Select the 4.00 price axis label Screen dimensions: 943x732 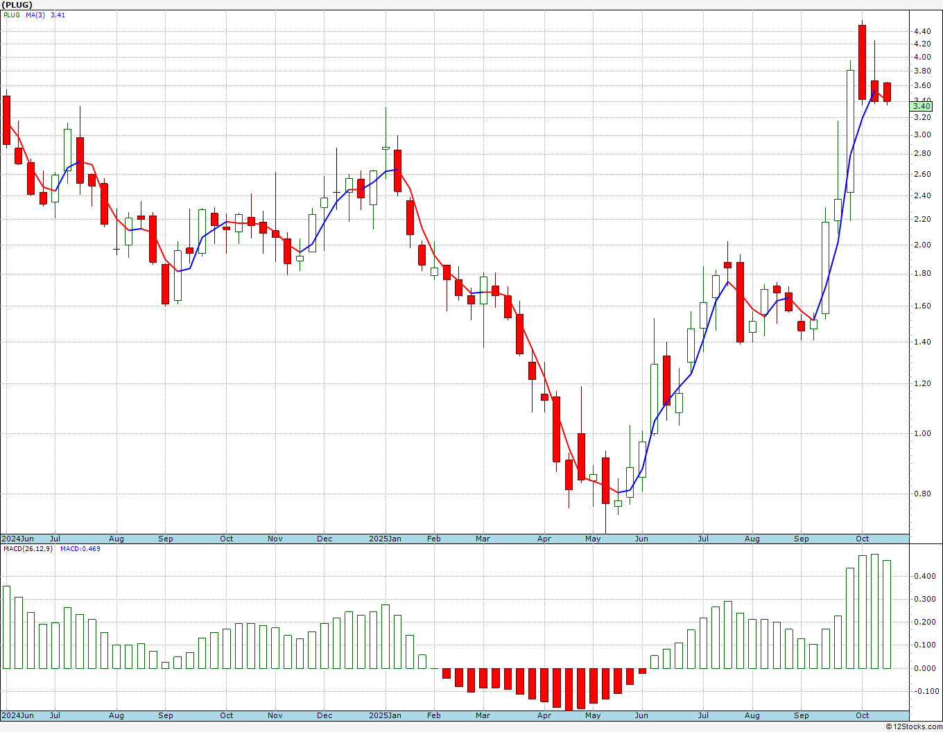point(922,57)
